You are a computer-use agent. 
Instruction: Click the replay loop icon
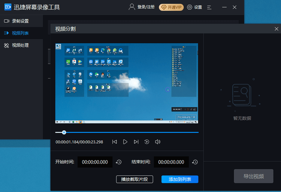147,142
